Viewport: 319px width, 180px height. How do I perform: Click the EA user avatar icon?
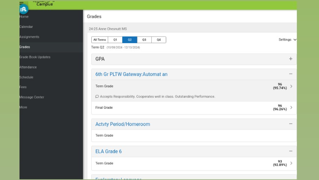23,9
